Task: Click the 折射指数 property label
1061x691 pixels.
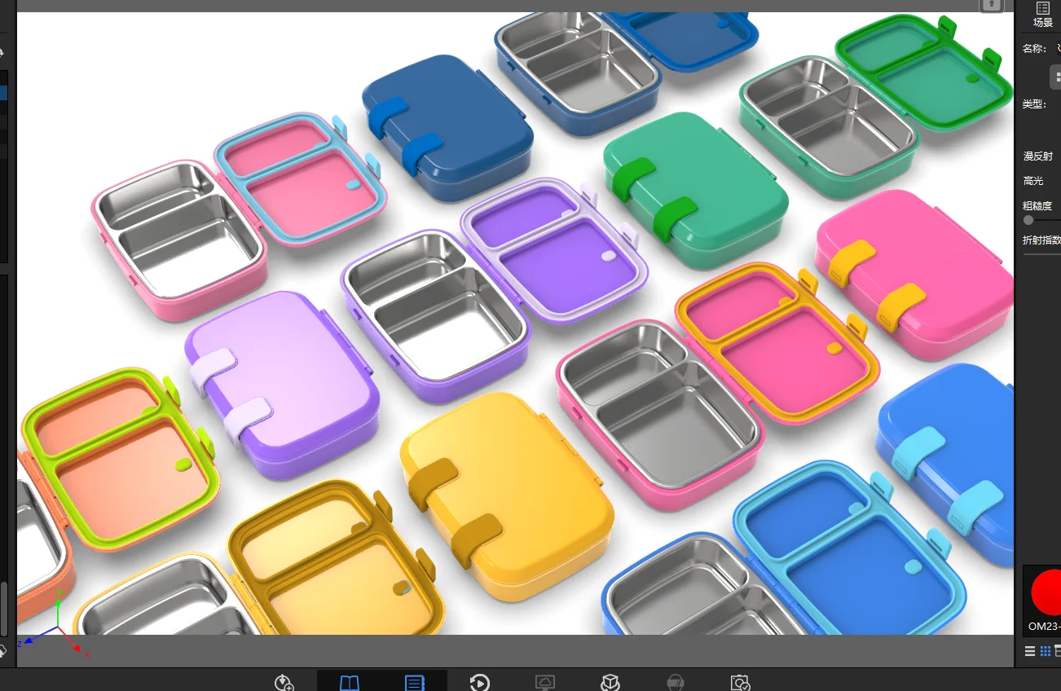Action: point(1041,240)
